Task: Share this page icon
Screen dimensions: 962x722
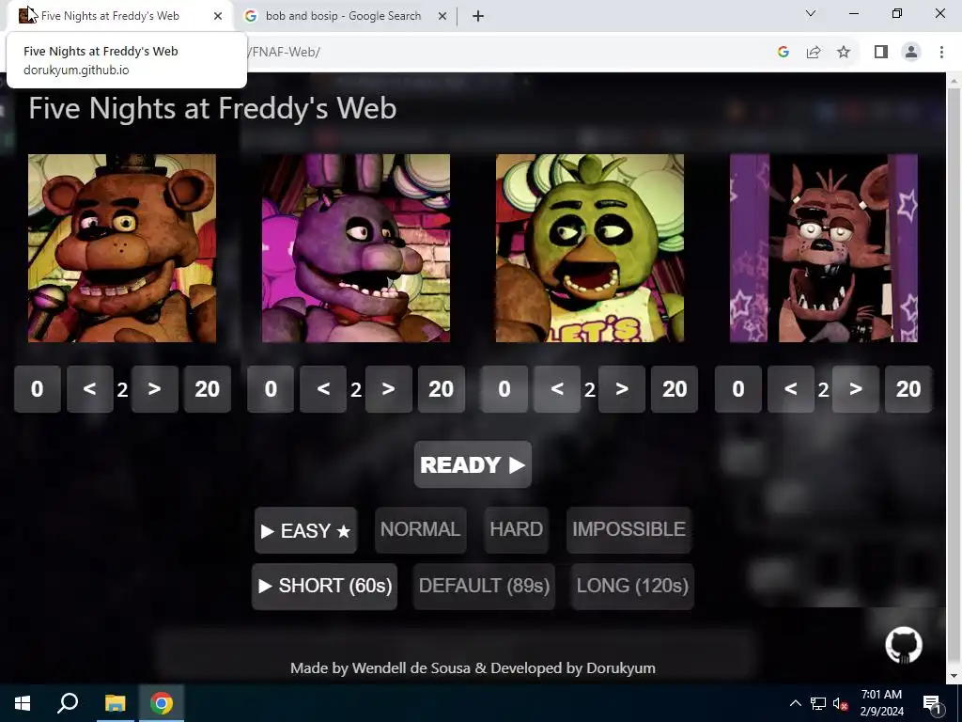Action: 814,53
